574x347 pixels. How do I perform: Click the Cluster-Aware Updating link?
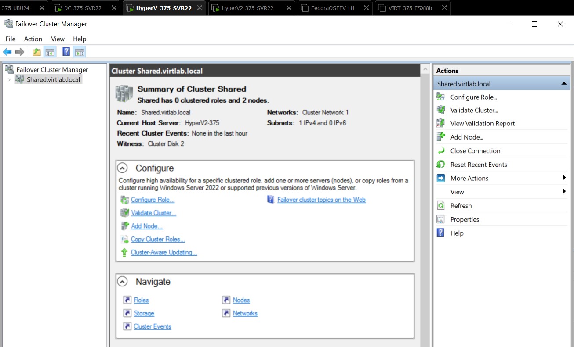(163, 252)
